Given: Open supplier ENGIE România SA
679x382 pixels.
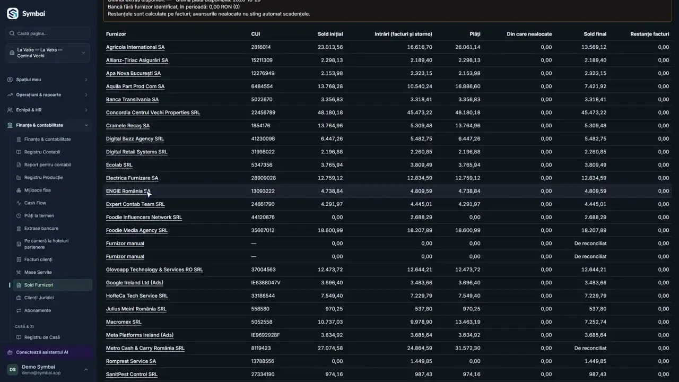Looking at the screenshot, I should pyautogui.click(x=128, y=191).
